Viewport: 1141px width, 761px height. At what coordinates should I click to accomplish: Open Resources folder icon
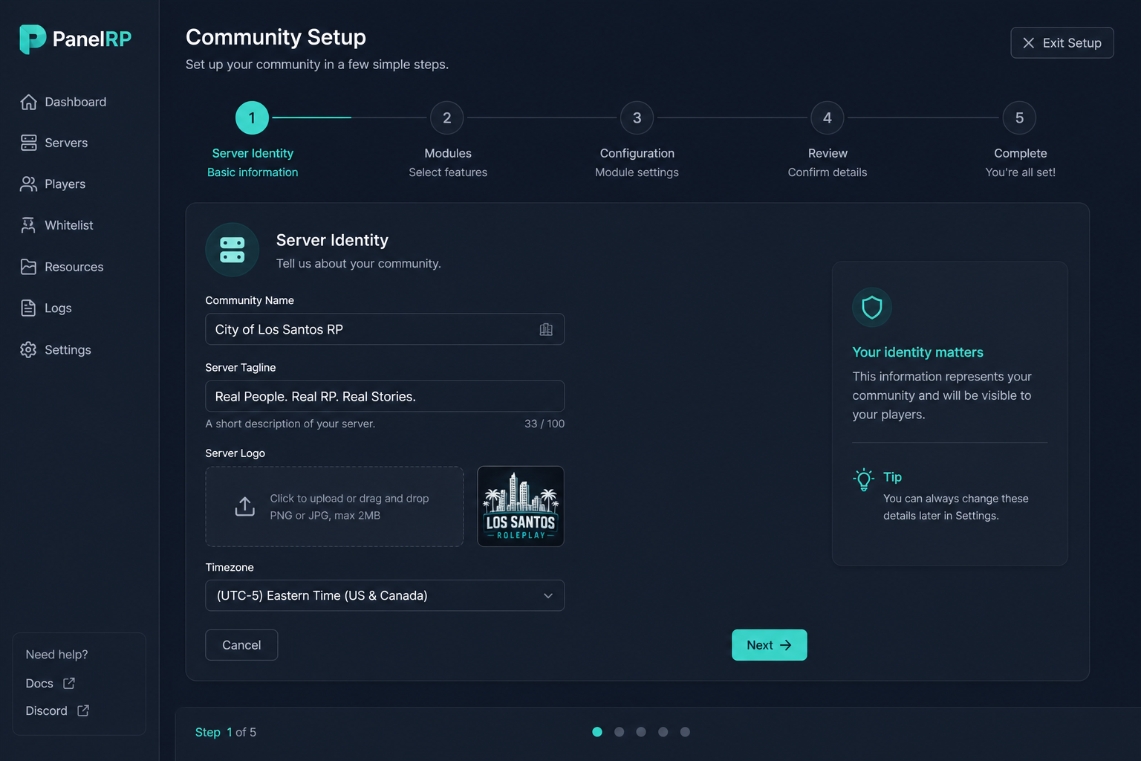[x=28, y=267]
